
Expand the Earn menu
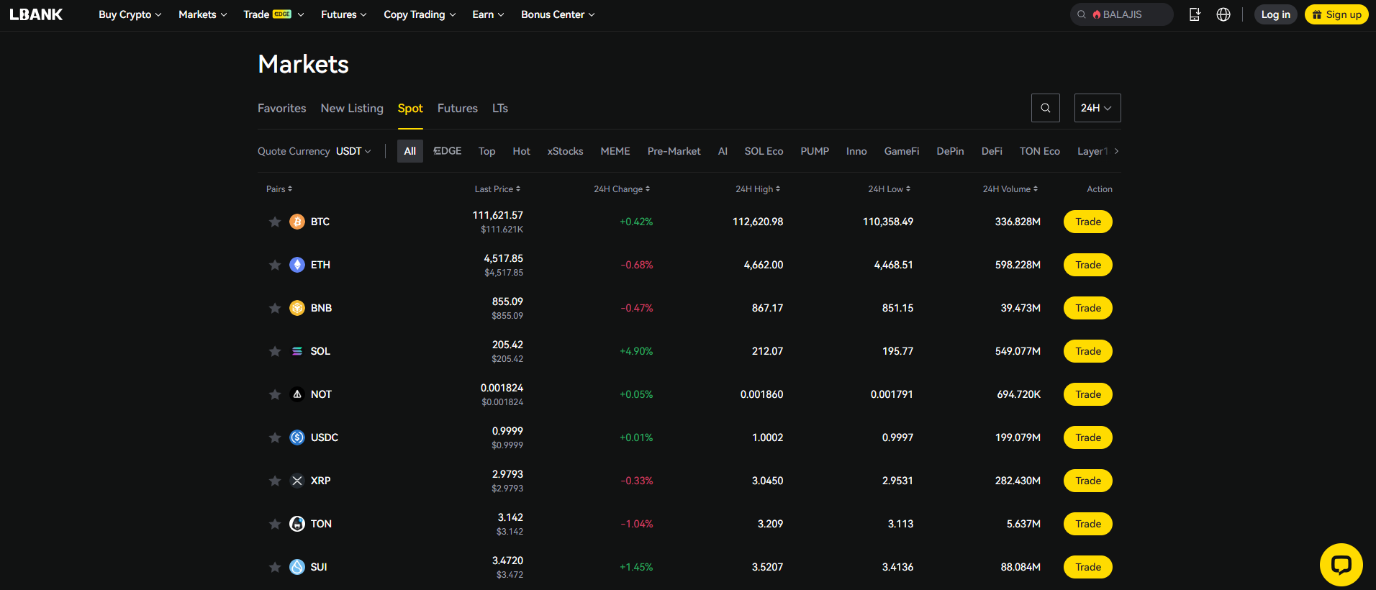click(x=488, y=14)
